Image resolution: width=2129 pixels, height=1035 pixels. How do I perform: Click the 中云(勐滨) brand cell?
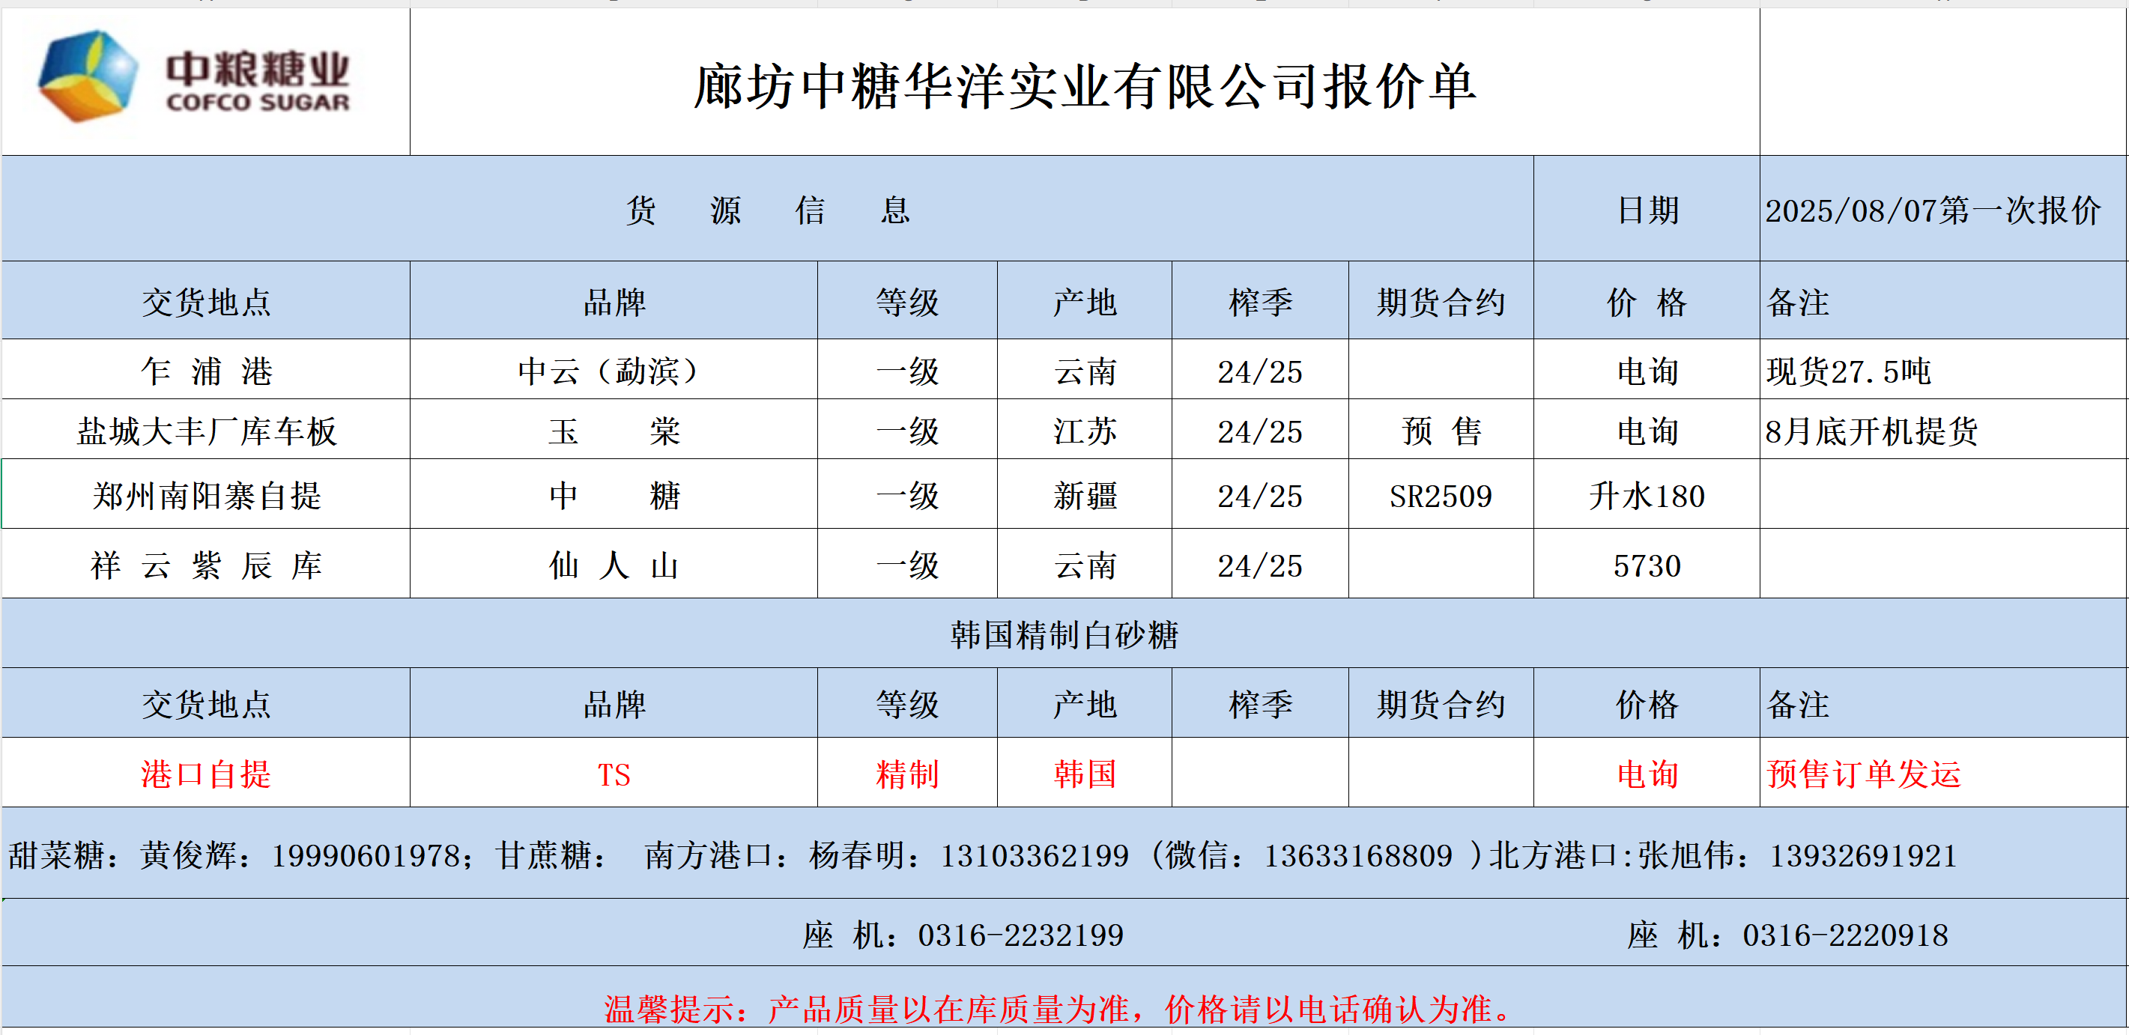pyautogui.click(x=613, y=371)
